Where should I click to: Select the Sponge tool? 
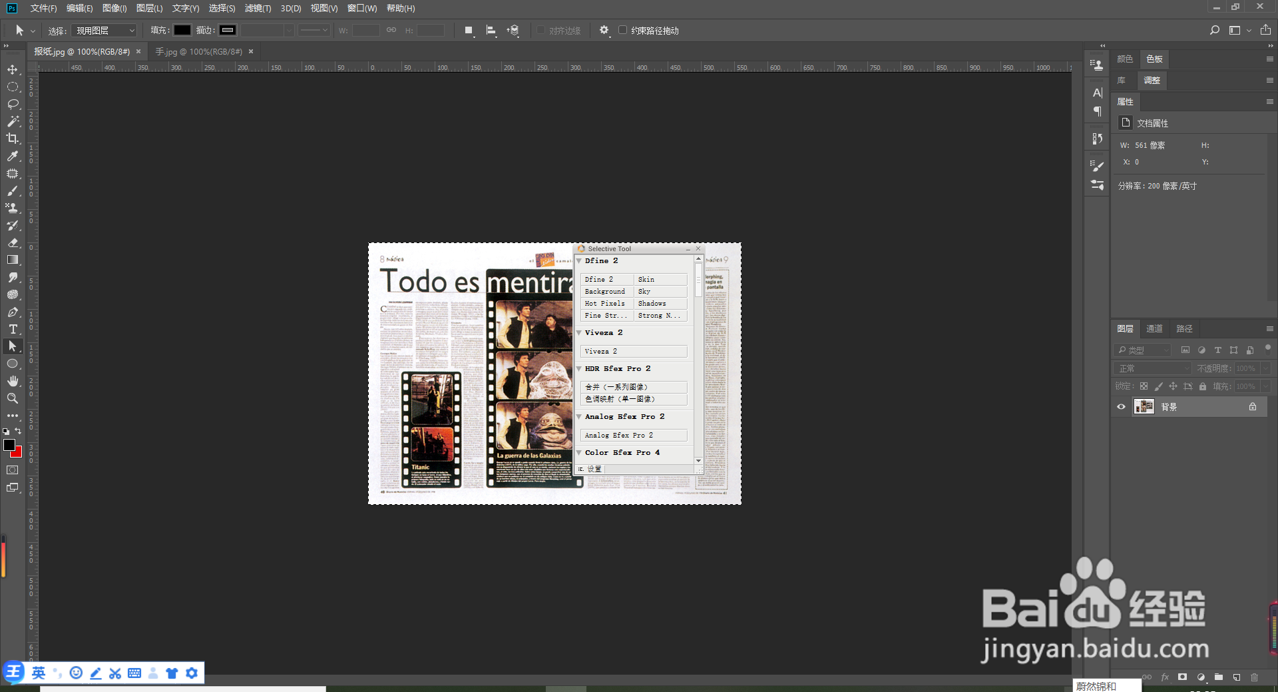[13, 294]
